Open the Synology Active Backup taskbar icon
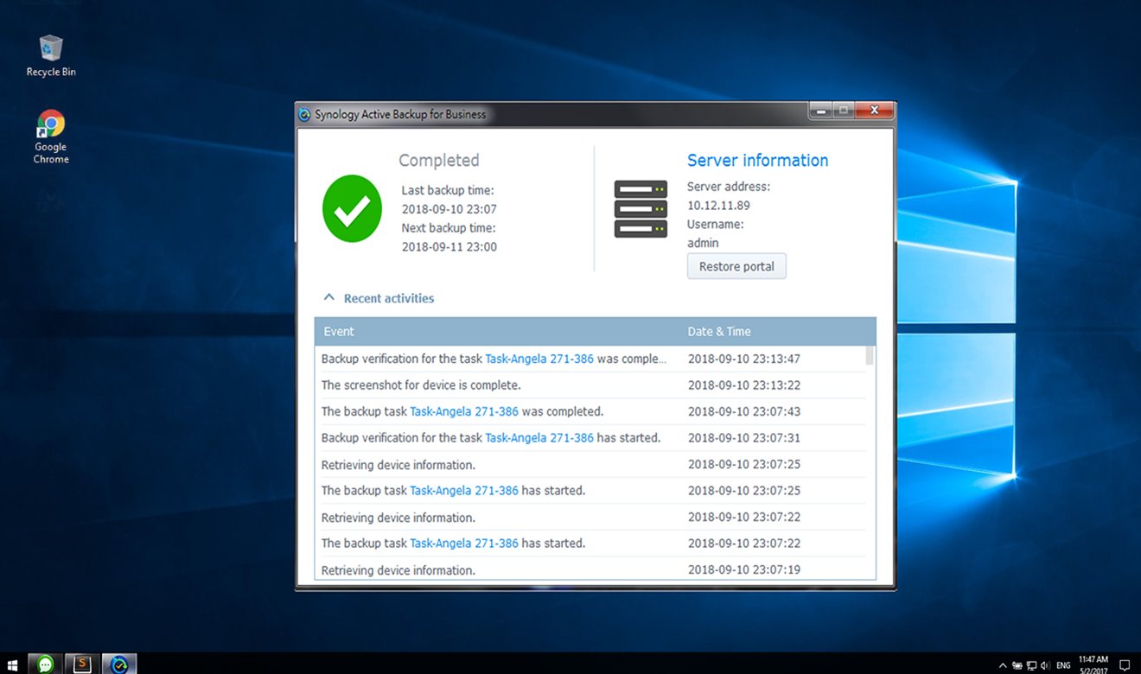Image resolution: width=1141 pixels, height=674 pixels. (119, 664)
